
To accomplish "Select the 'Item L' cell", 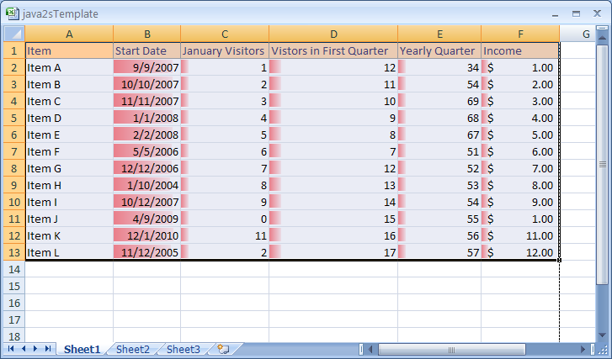I will [x=69, y=252].
